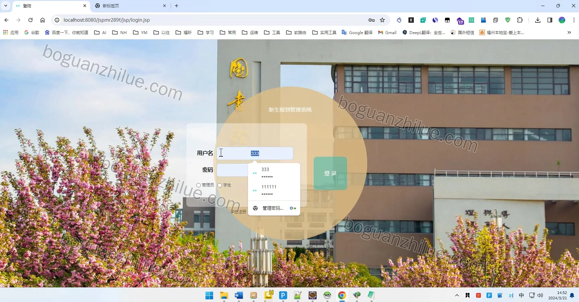Open Chrome three-dot menu

point(574,20)
